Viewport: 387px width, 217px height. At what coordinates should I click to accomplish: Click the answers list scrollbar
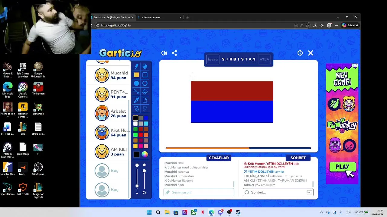click(234, 184)
